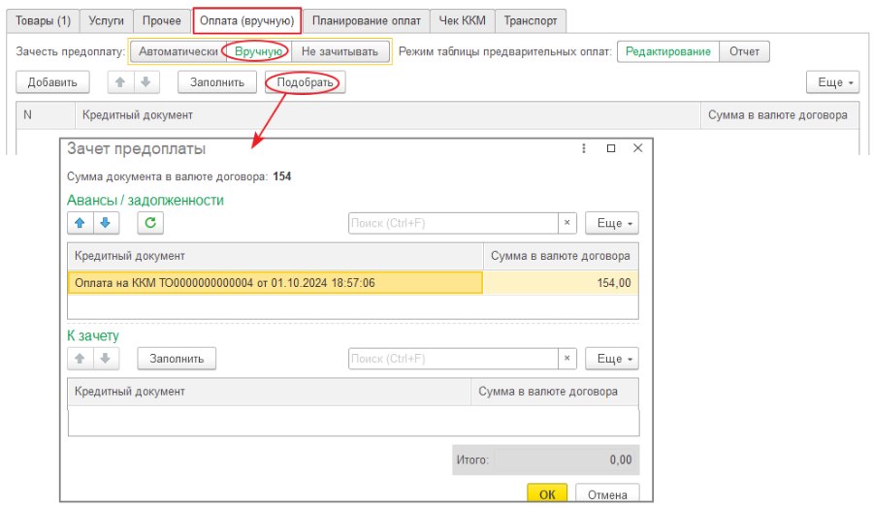Click Кредитный документ header in Авансы table

tap(275, 256)
